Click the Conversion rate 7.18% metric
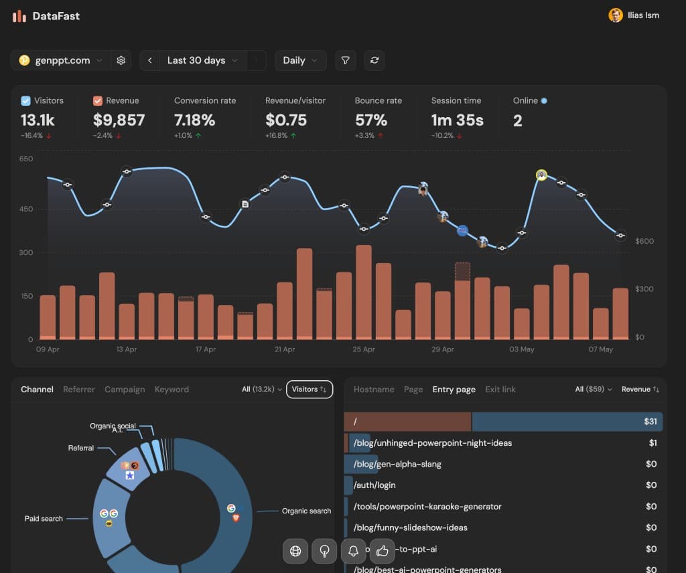The height and width of the screenshot is (573, 686). click(205, 117)
